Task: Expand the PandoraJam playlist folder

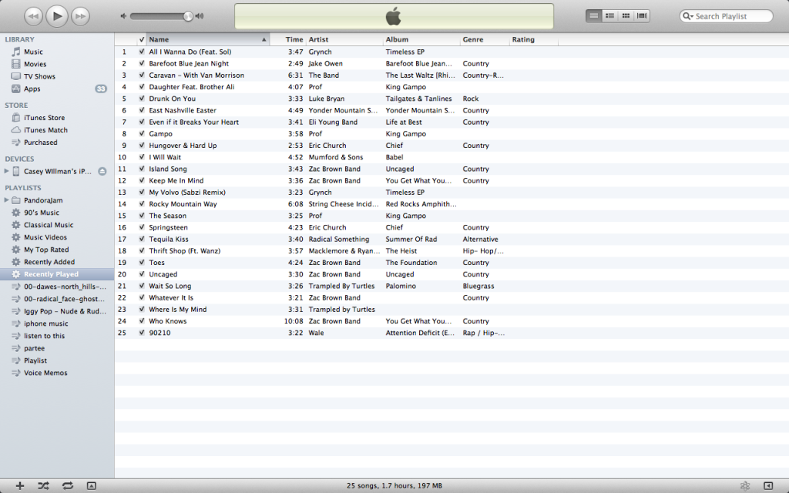Action: pos(7,200)
